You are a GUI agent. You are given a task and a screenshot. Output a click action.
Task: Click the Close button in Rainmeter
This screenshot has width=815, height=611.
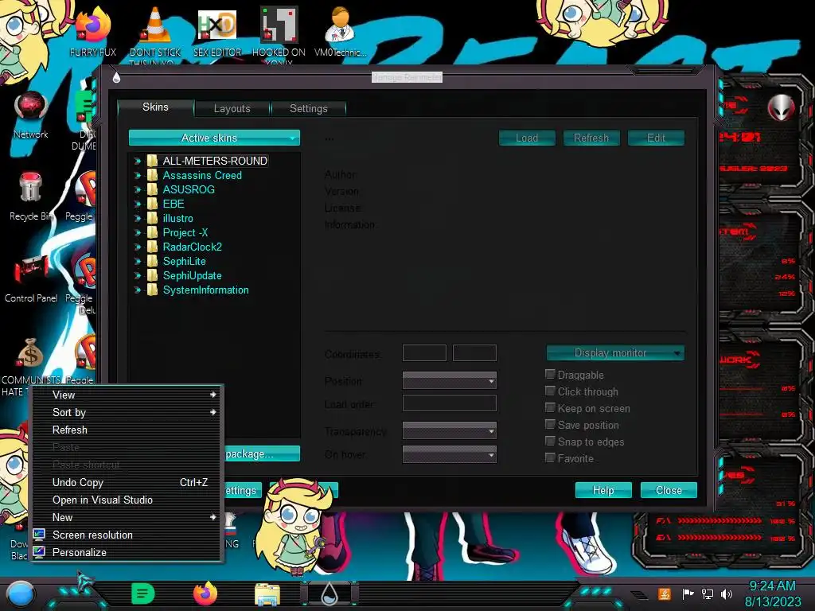669,490
